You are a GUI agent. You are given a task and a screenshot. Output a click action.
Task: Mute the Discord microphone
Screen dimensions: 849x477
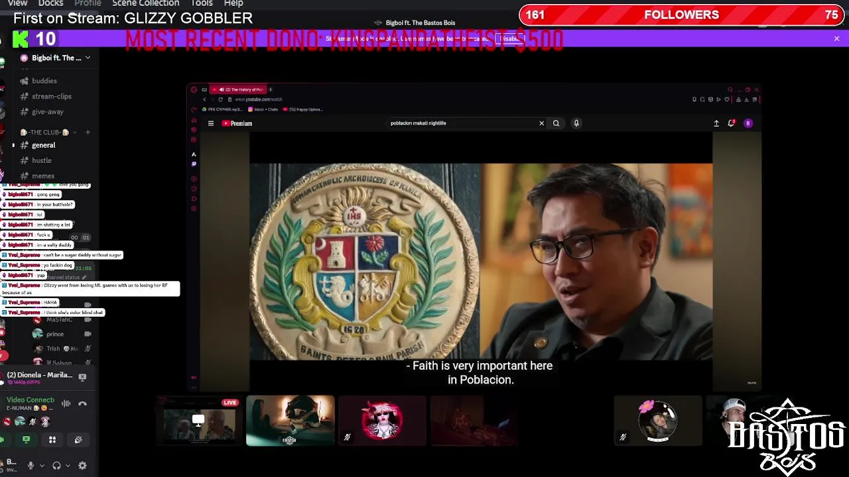click(x=31, y=466)
